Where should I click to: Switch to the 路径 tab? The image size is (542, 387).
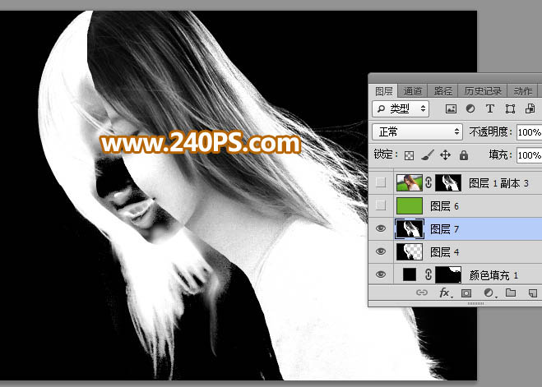click(x=442, y=91)
